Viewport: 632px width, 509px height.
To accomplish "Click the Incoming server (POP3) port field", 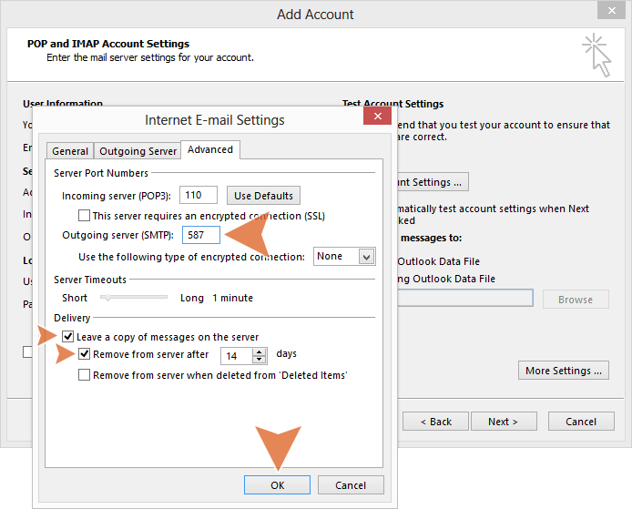I will coord(199,195).
